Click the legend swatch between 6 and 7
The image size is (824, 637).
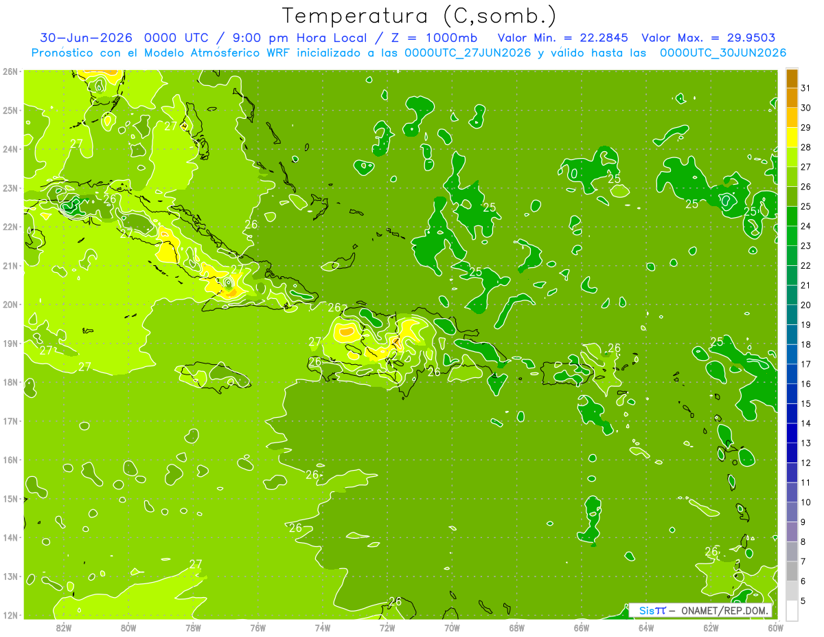tap(792, 571)
